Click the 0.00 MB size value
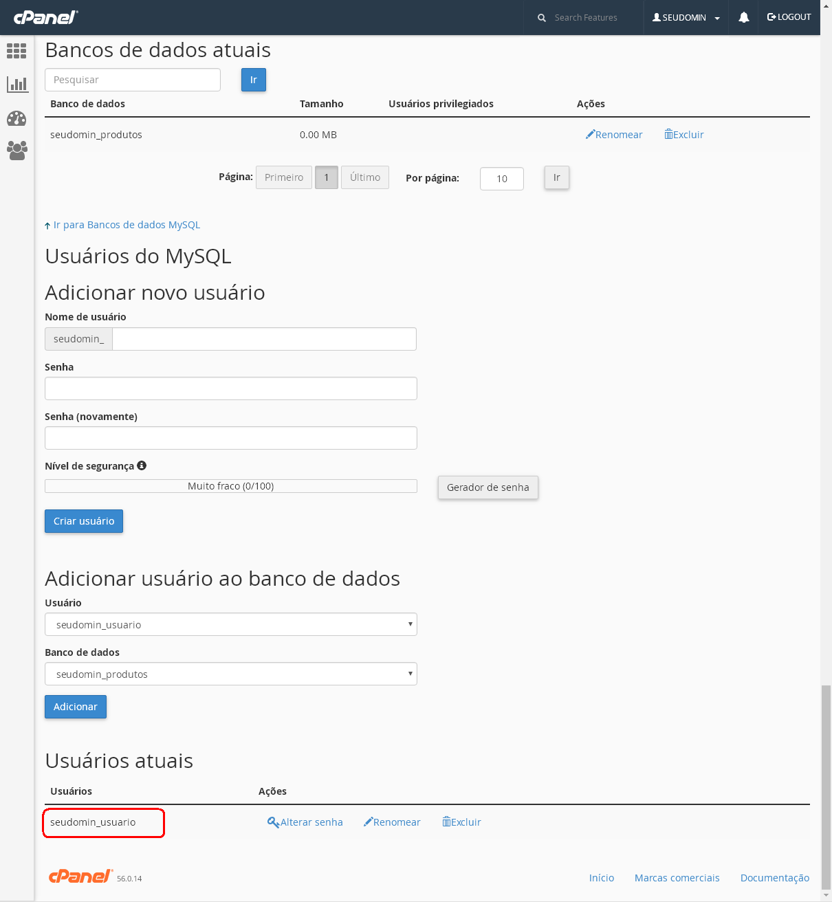832x902 pixels. [x=318, y=135]
